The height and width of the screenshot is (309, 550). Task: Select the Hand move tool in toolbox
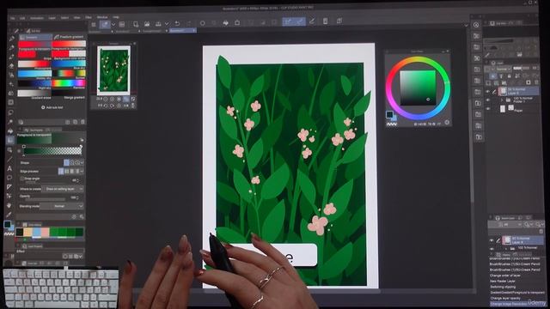click(9, 205)
